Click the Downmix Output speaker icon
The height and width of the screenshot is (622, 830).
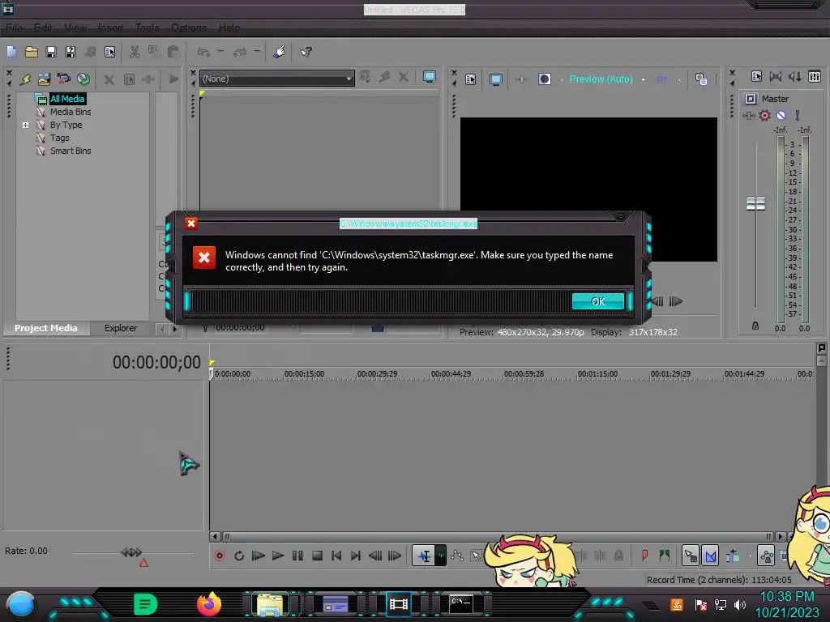pos(776,77)
